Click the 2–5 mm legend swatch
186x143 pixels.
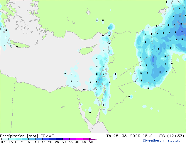[25, 139]
